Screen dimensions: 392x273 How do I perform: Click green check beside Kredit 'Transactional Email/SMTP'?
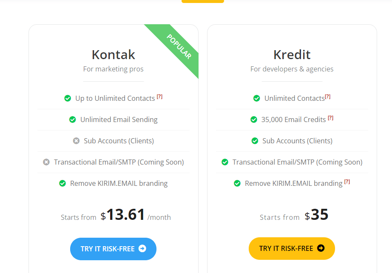pyautogui.click(x=225, y=162)
